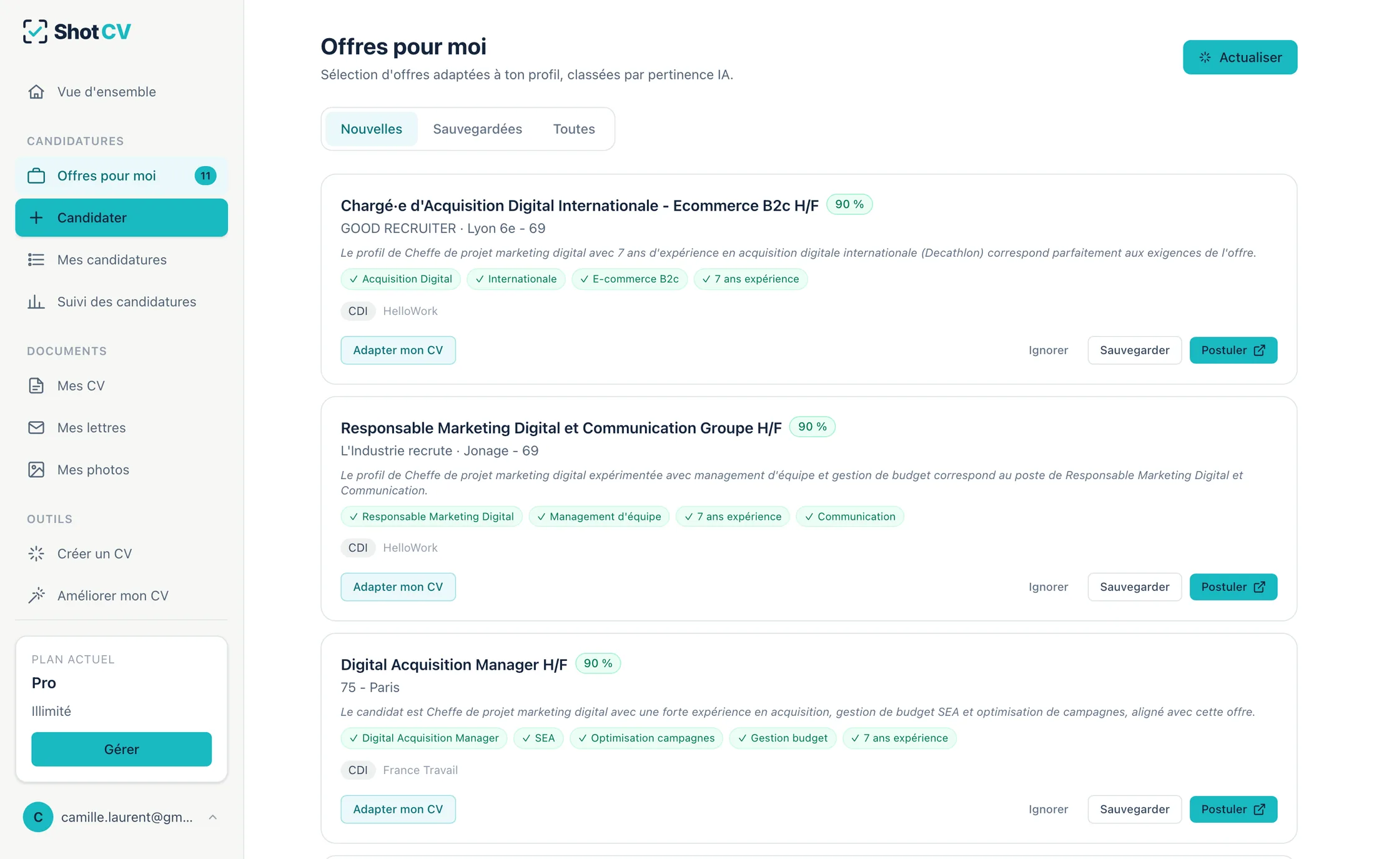
Task: Open Mes candidatures list icon
Action: click(x=36, y=259)
